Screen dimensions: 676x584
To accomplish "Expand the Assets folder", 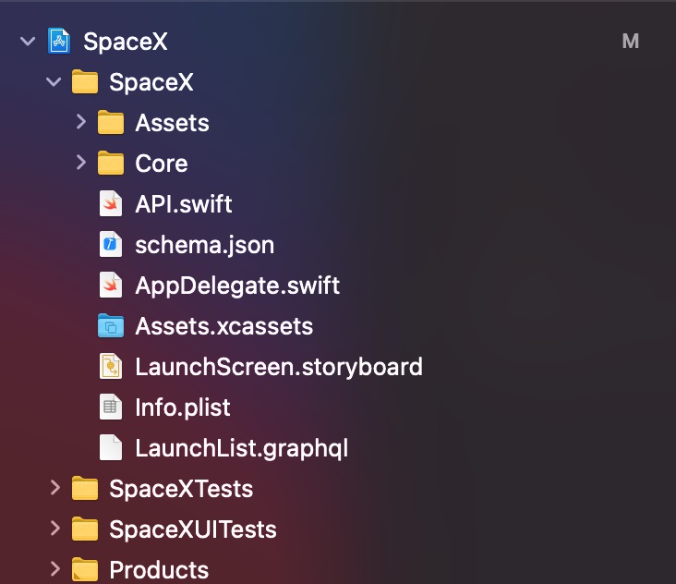I will [x=80, y=122].
